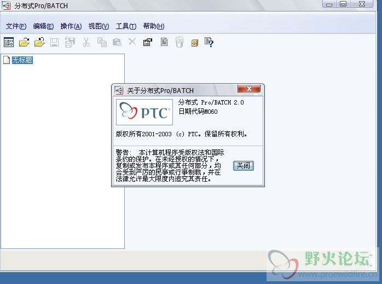Open the properties toolbar icon
The height and width of the screenshot is (284, 382).
[148, 42]
